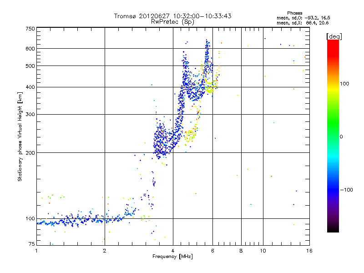364x273 pixels.
Task: Click the 'Frequency [MHz]' axis label
Action: (172, 257)
